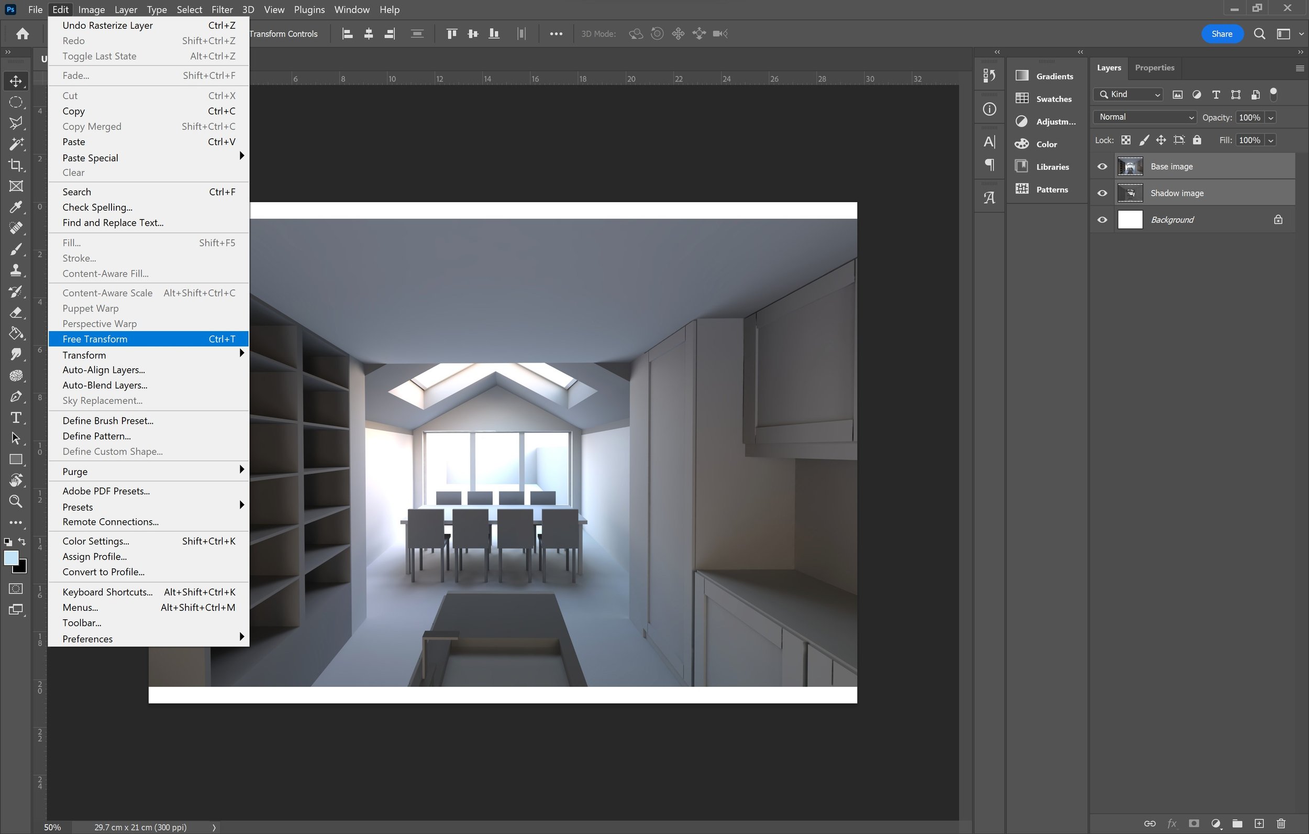Screen dimensions: 1309x834
Task: Open the Opacity dropdown arrow
Action: pyautogui.click(x=1271, y=117)
